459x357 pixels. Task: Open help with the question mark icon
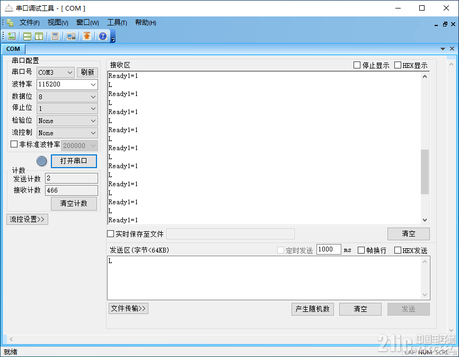[103, 36]
